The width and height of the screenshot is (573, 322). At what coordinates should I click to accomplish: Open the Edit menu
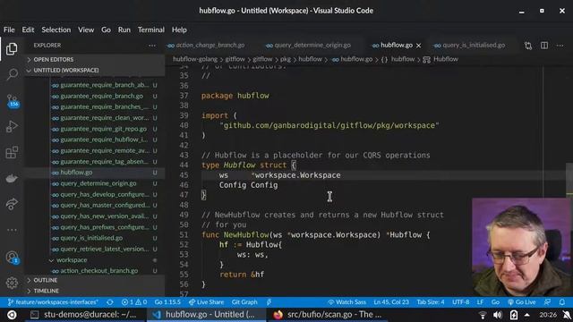[x=28, y=30]
